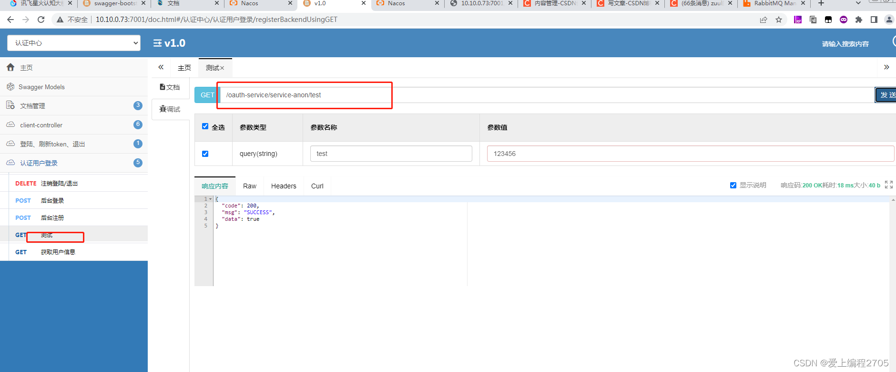The image size is (896, 372).
Task: Click the browser address bar URL
Action: pyautogui.click(x=216, y=20)
